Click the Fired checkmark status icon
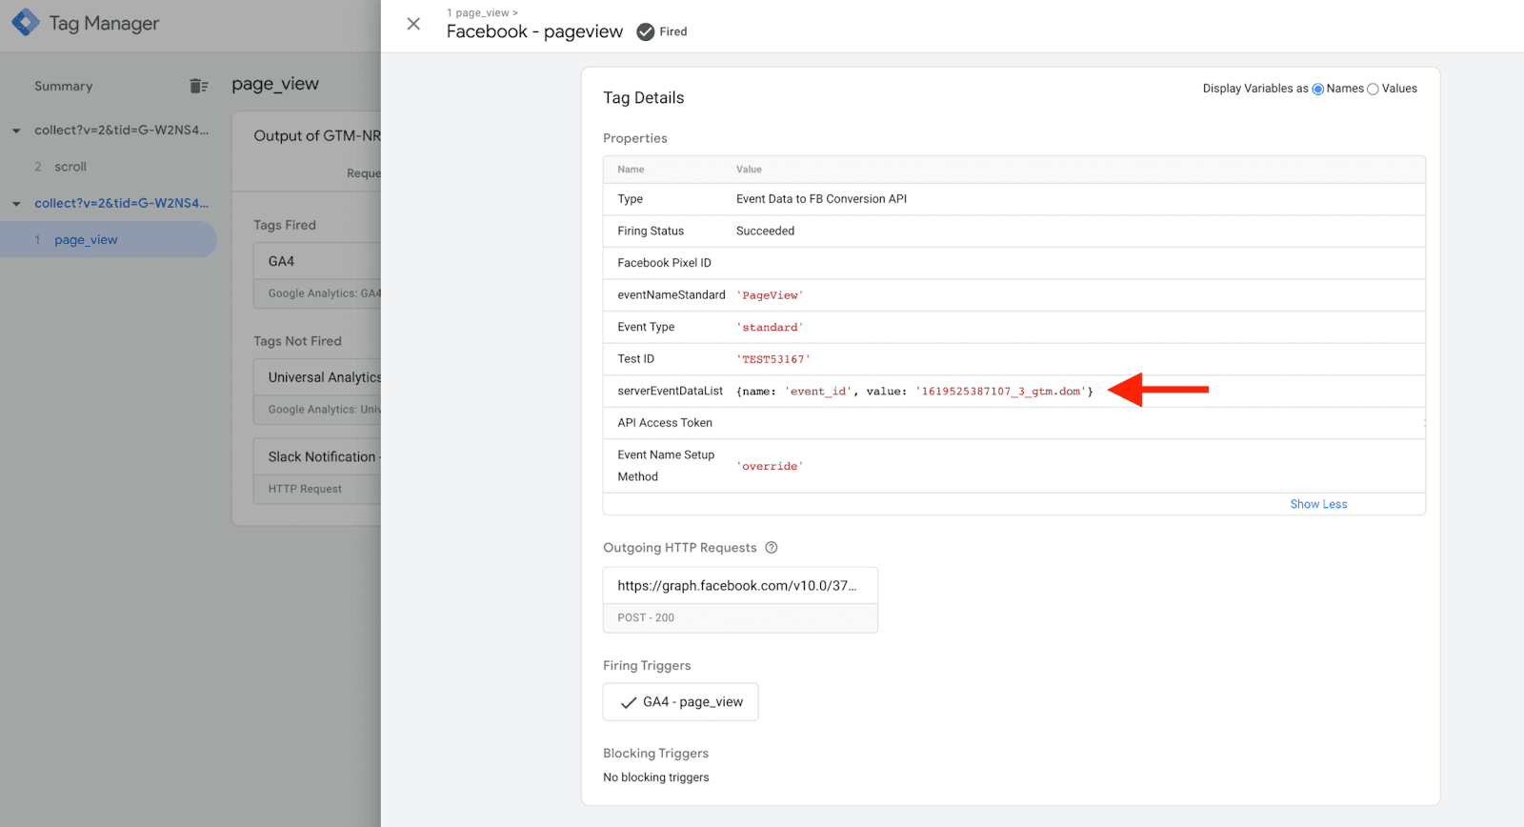Screen dimensions: 1524x827 [646, 31]
